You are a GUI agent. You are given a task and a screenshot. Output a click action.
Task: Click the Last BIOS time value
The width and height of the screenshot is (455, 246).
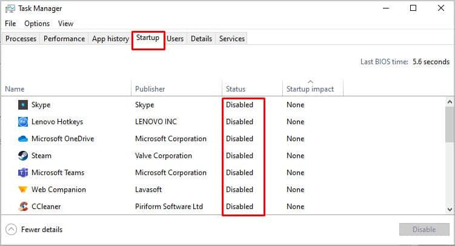431,62
